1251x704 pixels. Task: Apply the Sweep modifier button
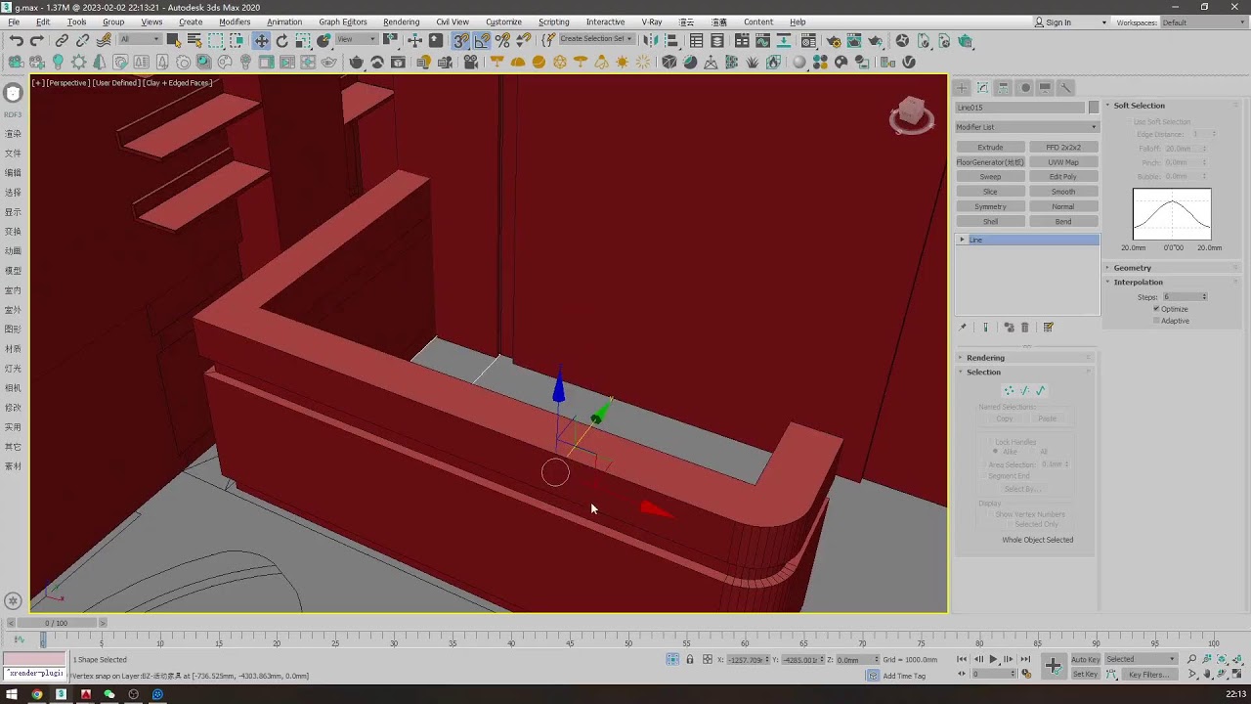coord(990,177)
